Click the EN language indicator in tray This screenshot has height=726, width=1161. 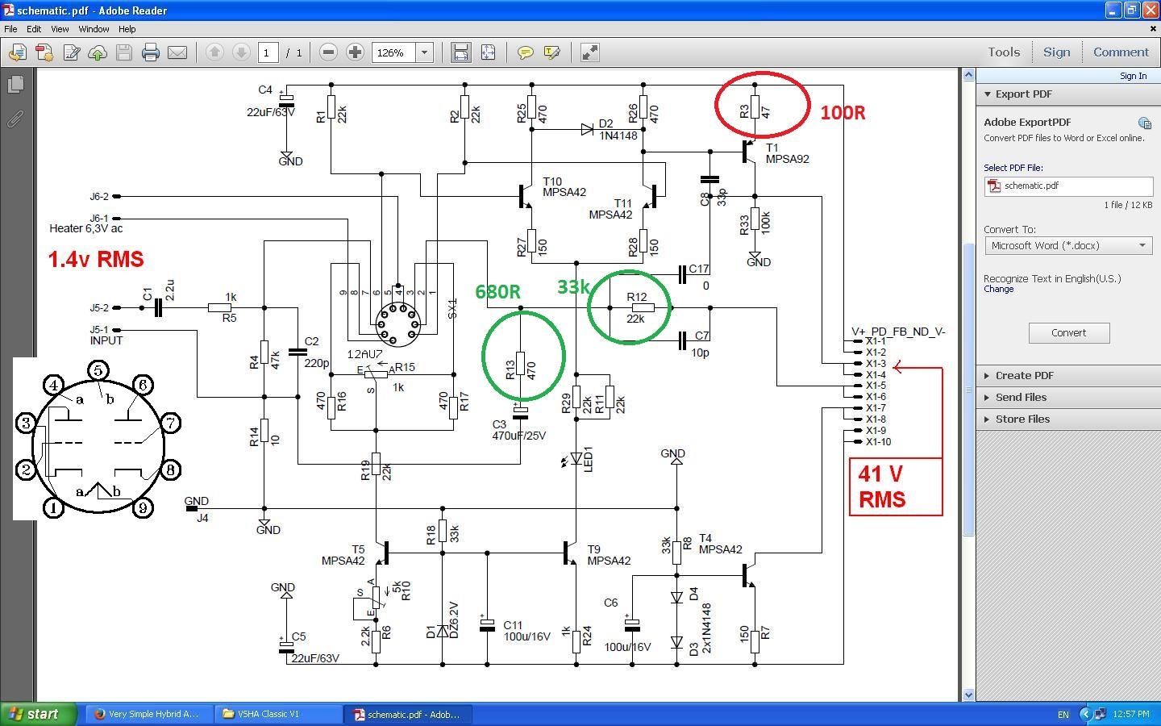click(1063, 715)
